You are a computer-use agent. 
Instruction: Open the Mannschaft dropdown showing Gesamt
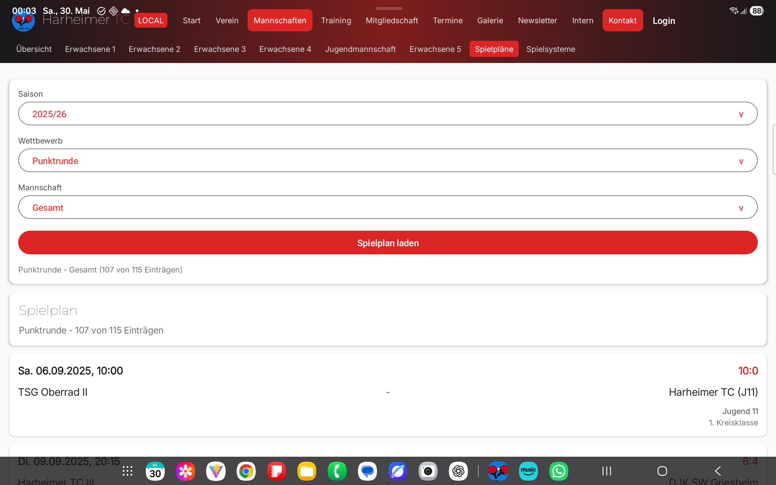[x=388, y=207]
